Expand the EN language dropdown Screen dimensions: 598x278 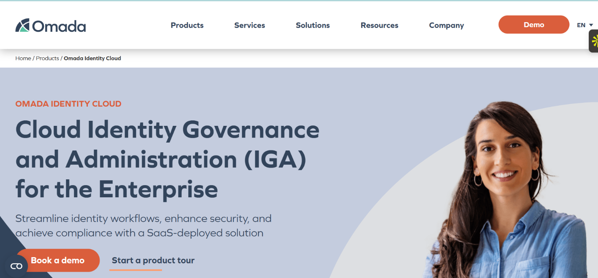coord(585,25)
